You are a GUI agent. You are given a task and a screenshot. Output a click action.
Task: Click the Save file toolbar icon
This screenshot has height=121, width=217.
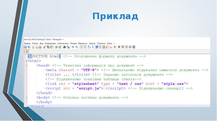point(25,47)
